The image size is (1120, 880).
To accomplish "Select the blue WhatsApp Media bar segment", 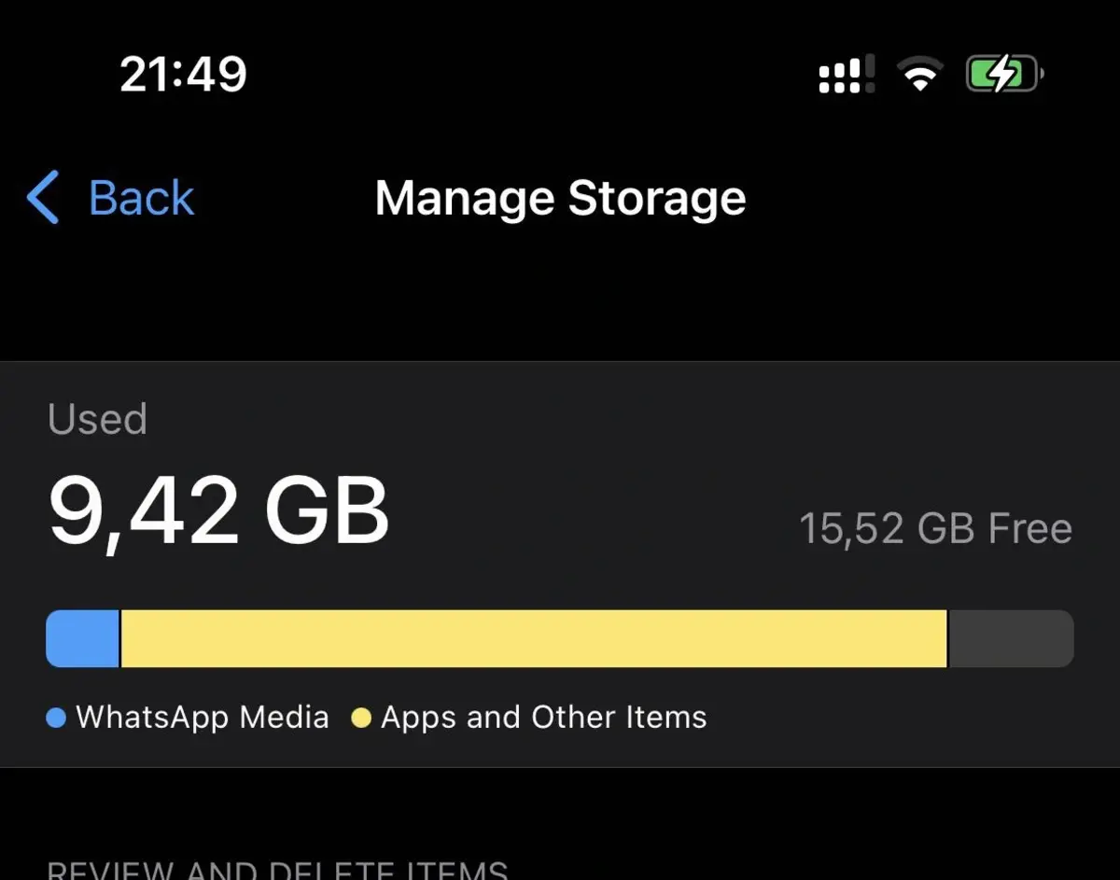I will pos(83,638).
